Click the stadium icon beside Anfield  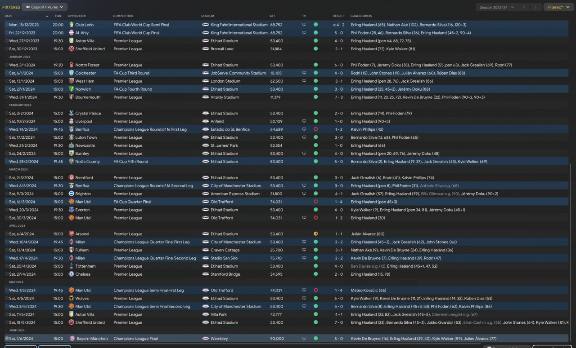206,122
